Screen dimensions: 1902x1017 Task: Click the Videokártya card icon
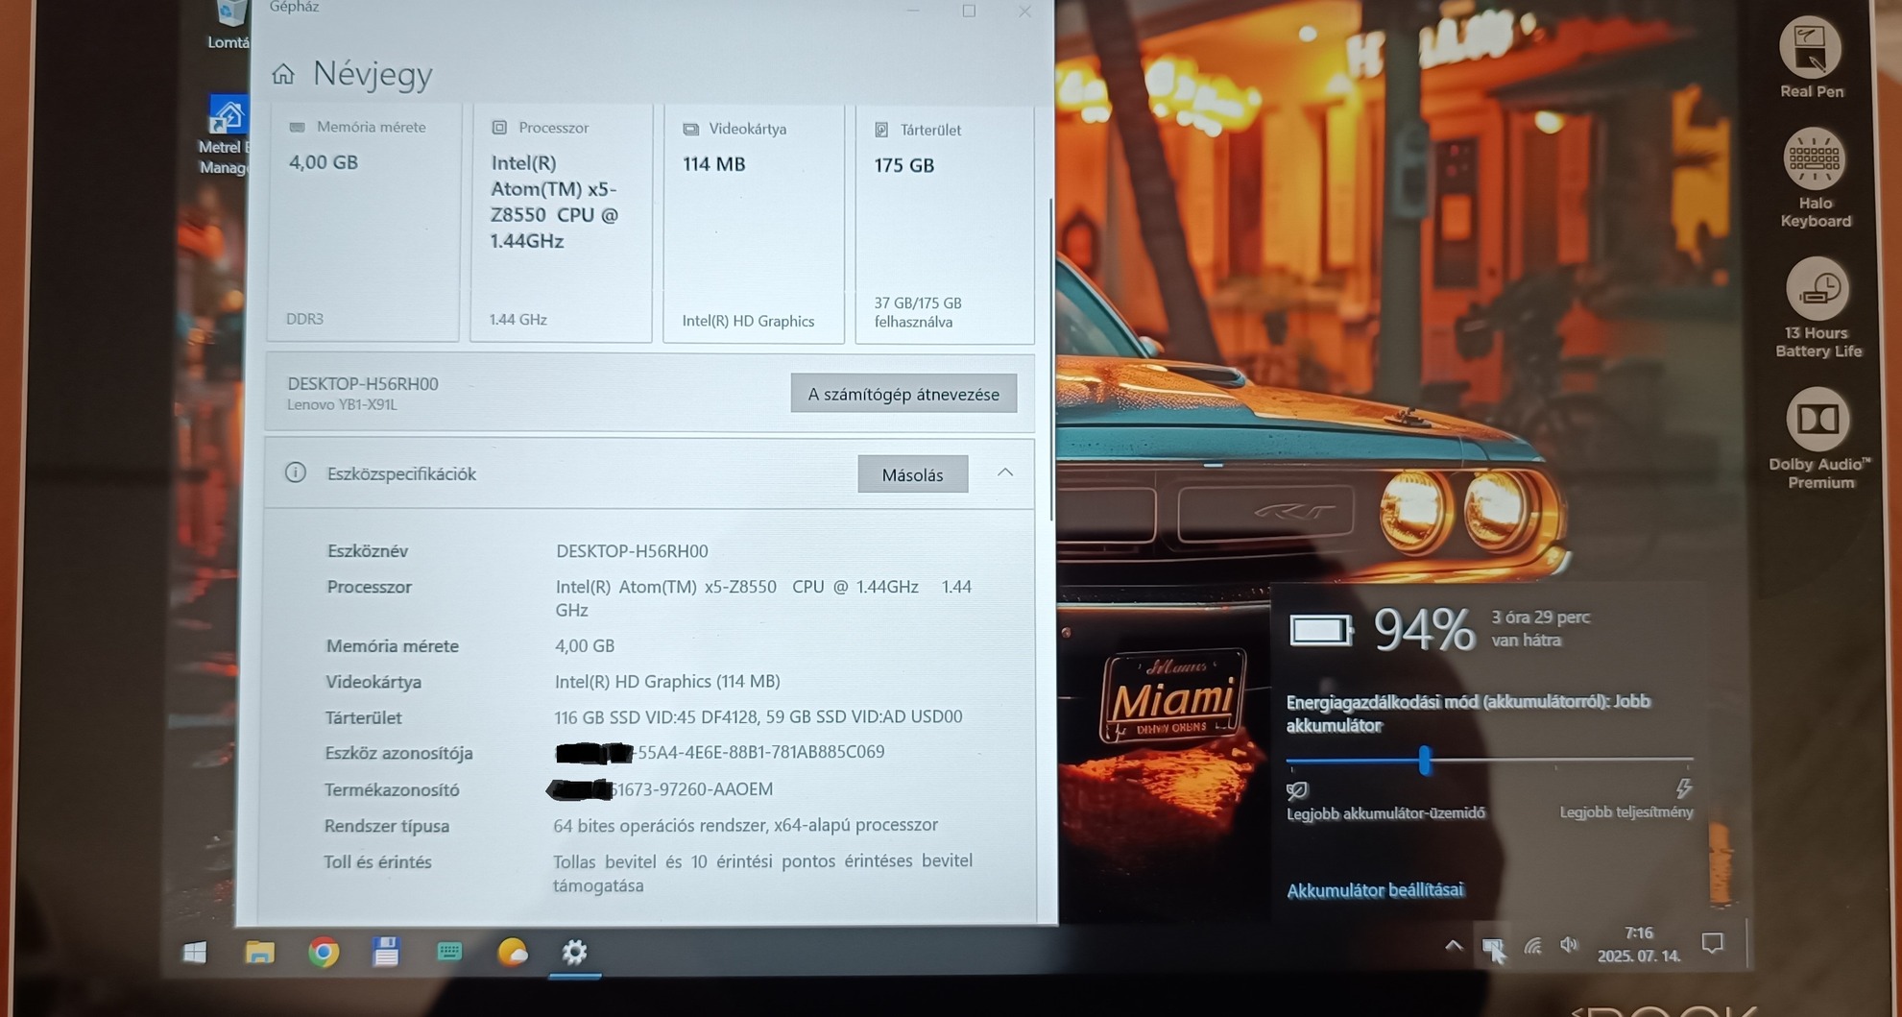(x=690, y=129)
